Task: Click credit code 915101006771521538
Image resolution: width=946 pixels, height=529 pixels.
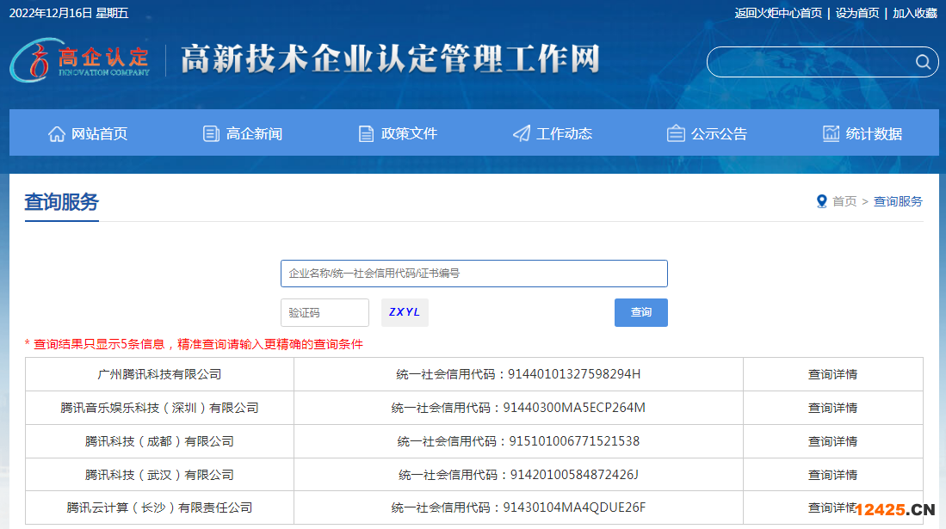Action: point(574,441)
